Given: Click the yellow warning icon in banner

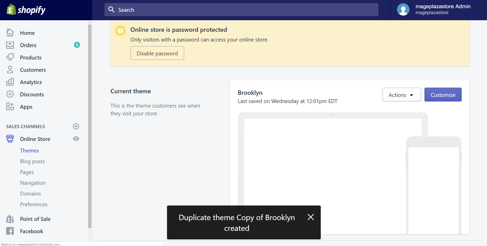Looking at the screenshot, I should (x=120, y=31).
